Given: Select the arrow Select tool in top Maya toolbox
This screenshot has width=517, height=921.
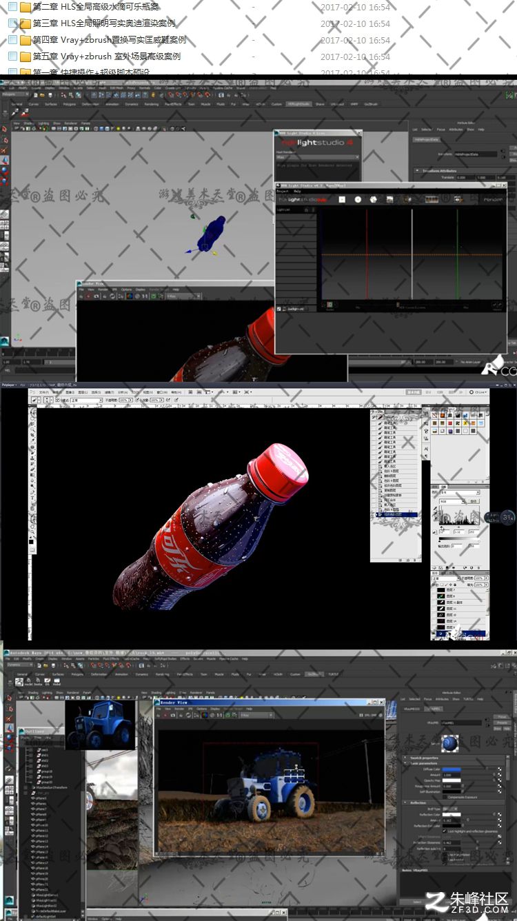Looking at the screenshot, I should click(4, 129).
